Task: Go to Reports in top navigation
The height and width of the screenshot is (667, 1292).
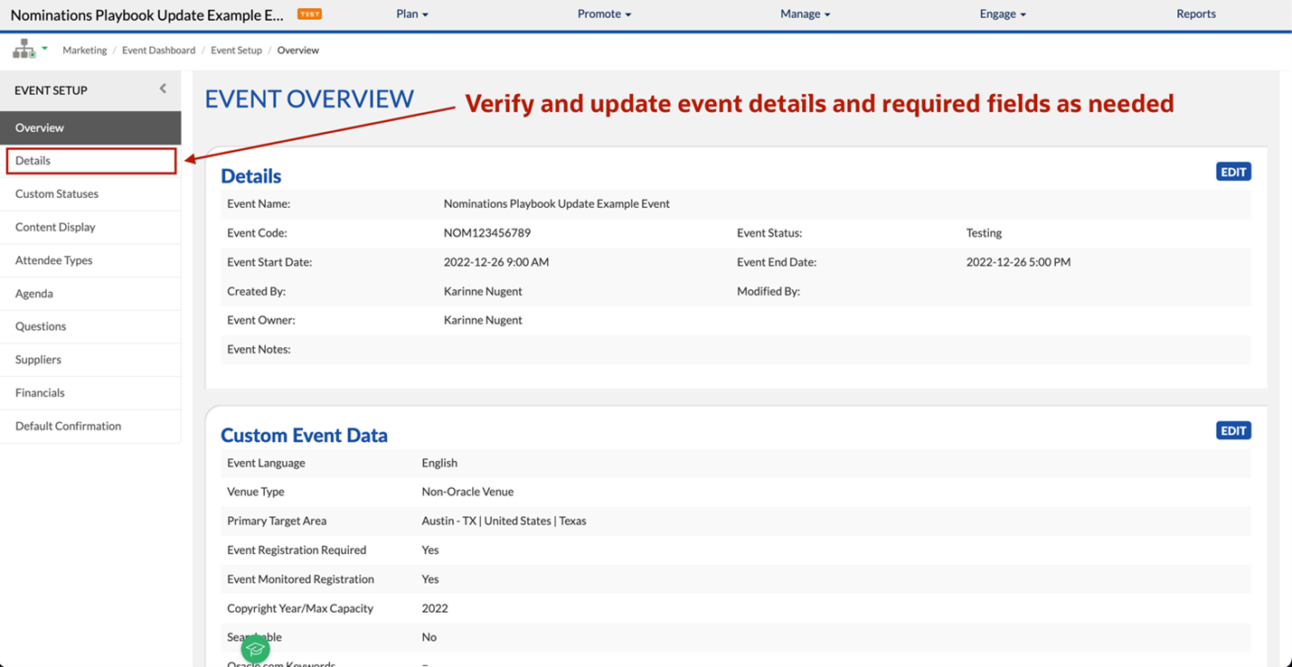Action: point(1195,14)
